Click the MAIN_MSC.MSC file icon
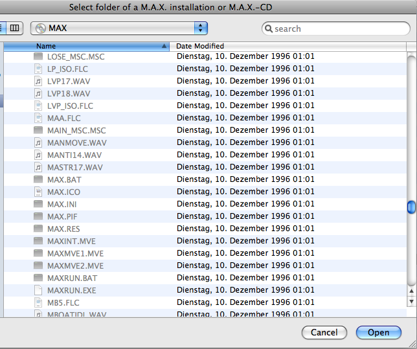This screenshot has width=417, height=349. 38,130
